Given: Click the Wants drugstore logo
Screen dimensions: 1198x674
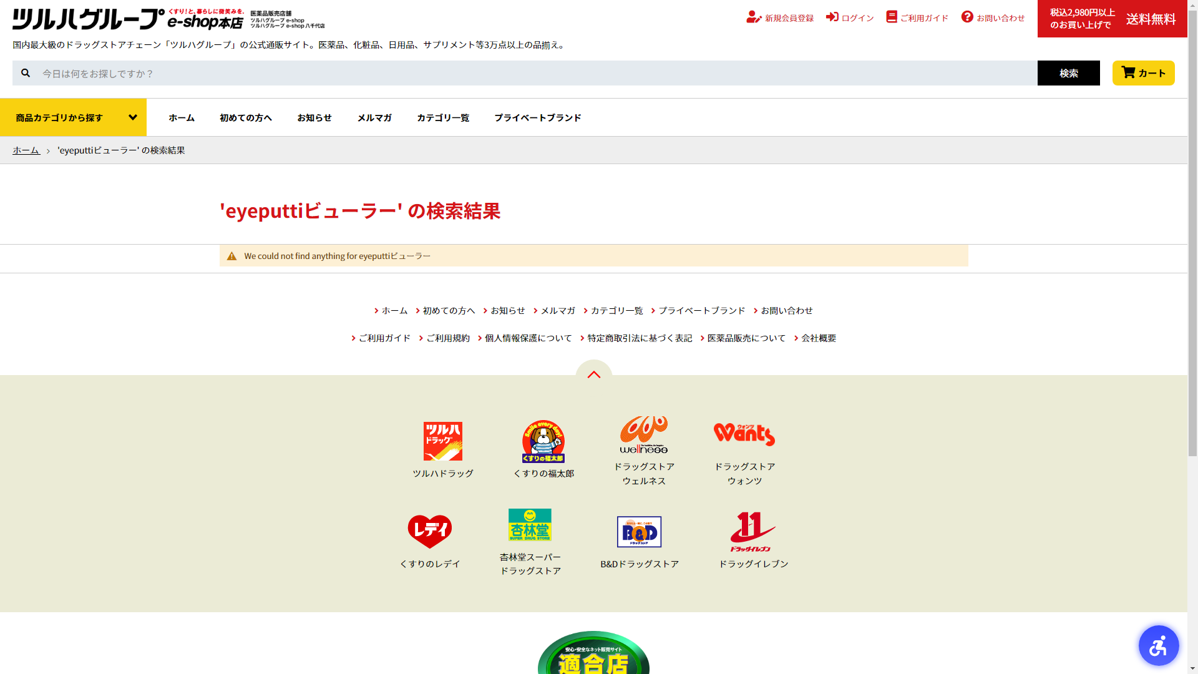Looking at the screenshot, I should click(744, 434).
